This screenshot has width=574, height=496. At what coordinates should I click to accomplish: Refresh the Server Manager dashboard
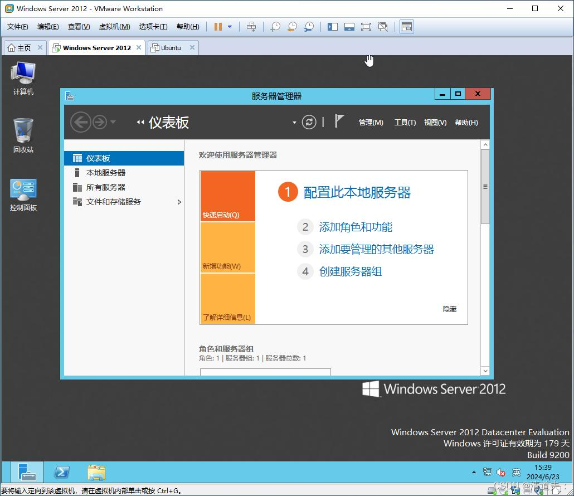(x=309, y=122)
